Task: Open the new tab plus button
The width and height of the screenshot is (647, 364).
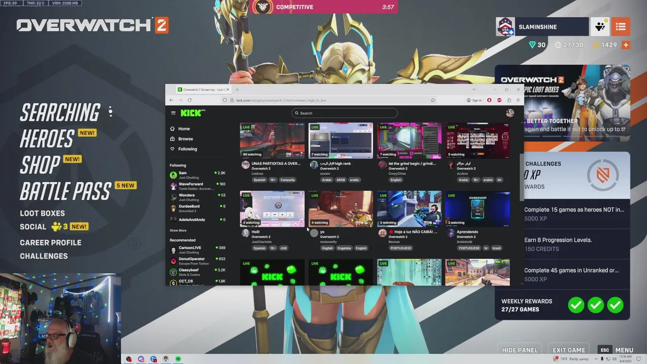Action: pyautogui.click(x=237, y=89)
